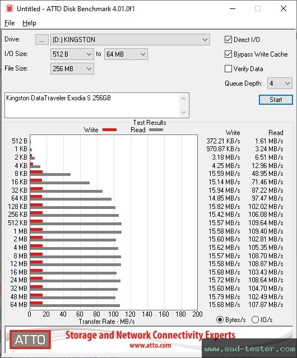Viewport: 297px width, 358px height.
Task: Click the 372.21 KB/s write result
Action: click(223, 141)
